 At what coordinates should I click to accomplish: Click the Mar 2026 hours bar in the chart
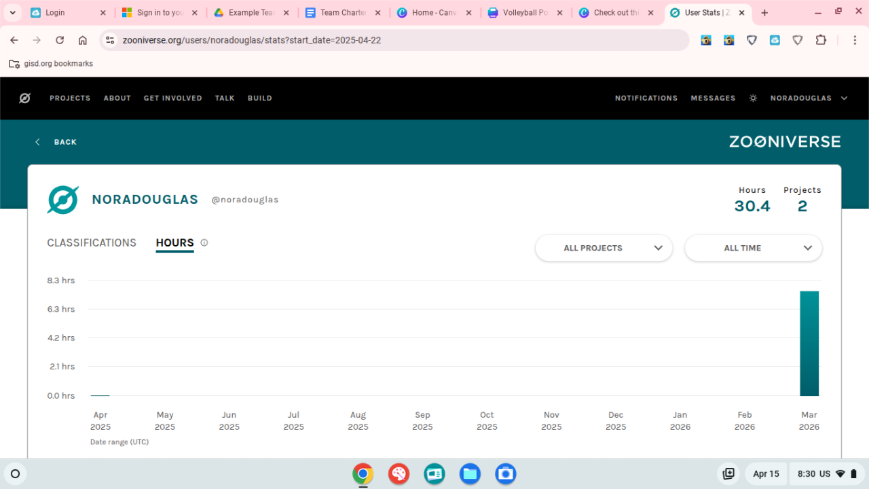[x=809, y=344]
